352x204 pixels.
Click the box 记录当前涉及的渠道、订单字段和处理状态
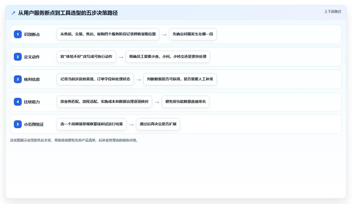95,79
